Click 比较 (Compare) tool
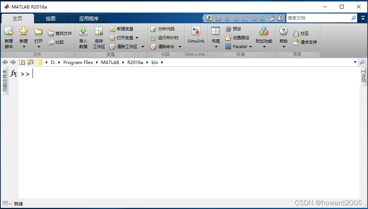Viewport: 368px width, 209px height. click(x=56, y=42)
